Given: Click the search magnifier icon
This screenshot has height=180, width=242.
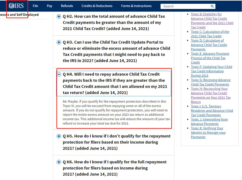Looking at the screenshot, I should coord(212,6).
